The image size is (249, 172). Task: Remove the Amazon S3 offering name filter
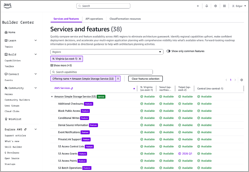(x=118, y=79)
